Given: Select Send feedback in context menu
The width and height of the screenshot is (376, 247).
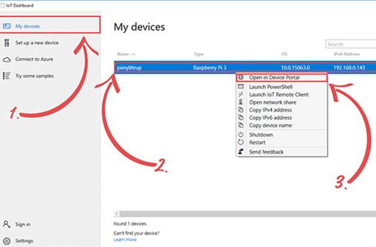Looking at the screenshot, I should (266, 152).
